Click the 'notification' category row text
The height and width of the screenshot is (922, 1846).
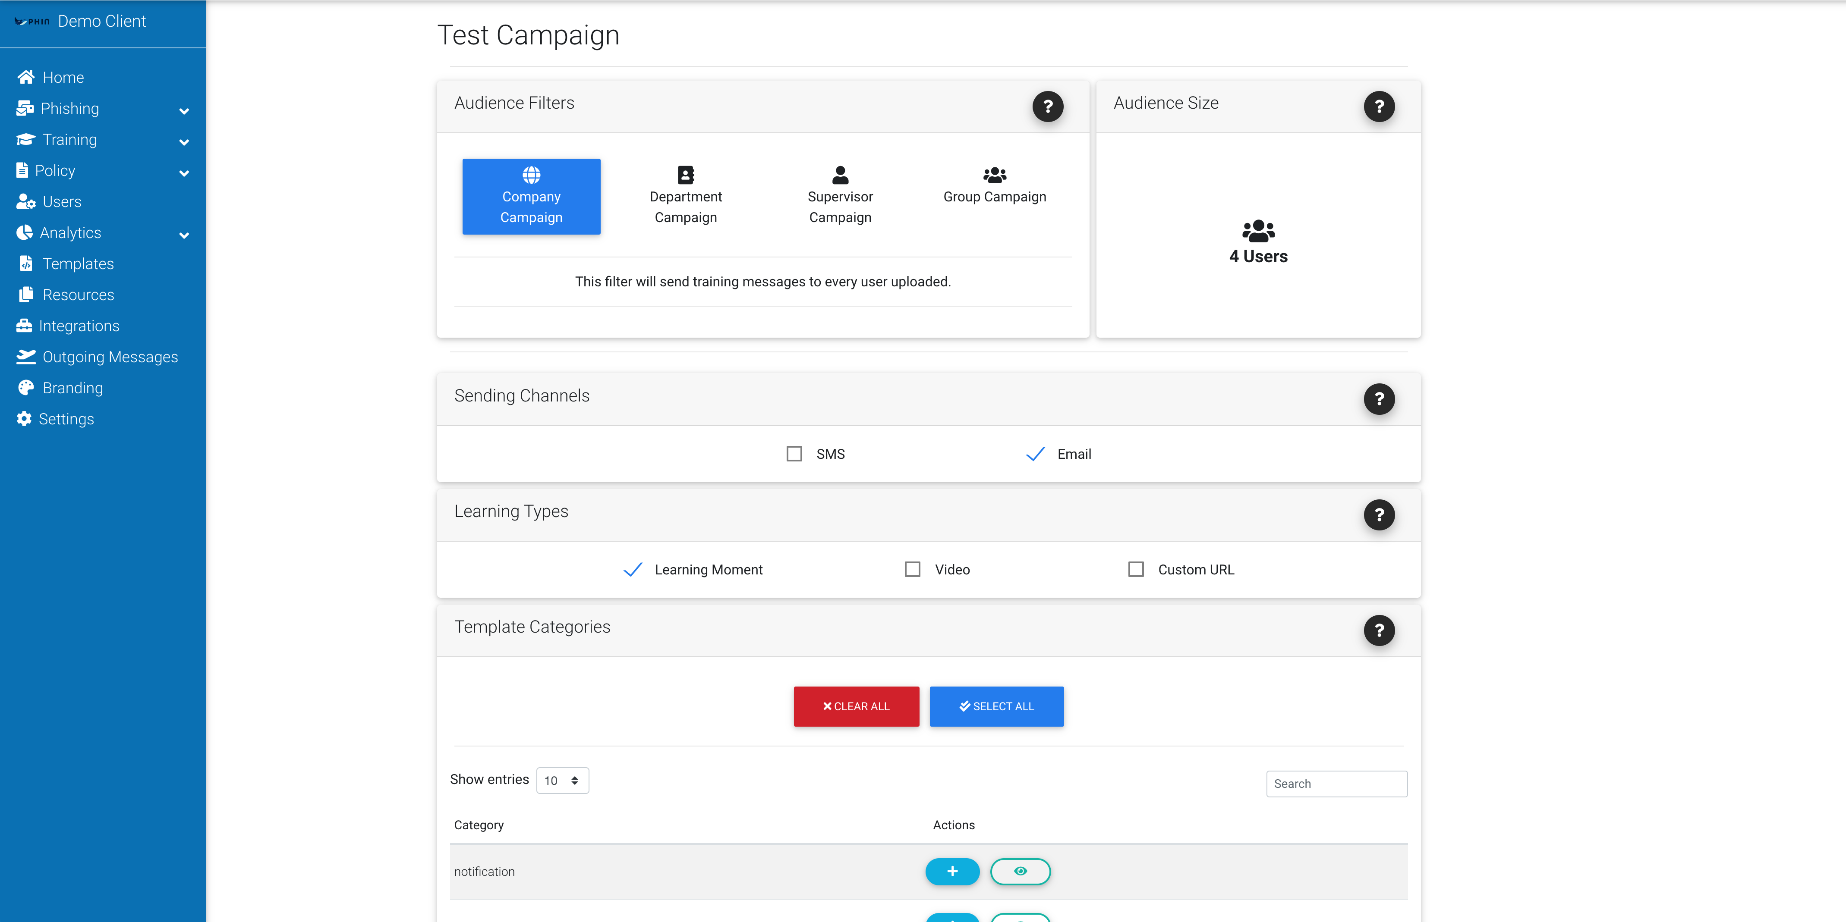pyautogui.click(x=485, y=872)
